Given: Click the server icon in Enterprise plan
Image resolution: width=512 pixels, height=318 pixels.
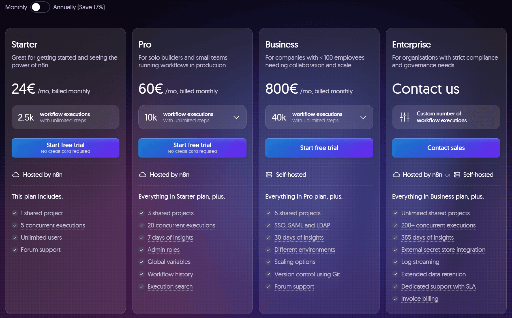Looking at the screenshot, I should (457, 175).
